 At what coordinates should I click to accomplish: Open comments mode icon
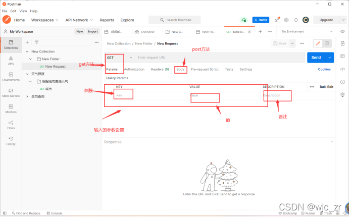(327, 43)
